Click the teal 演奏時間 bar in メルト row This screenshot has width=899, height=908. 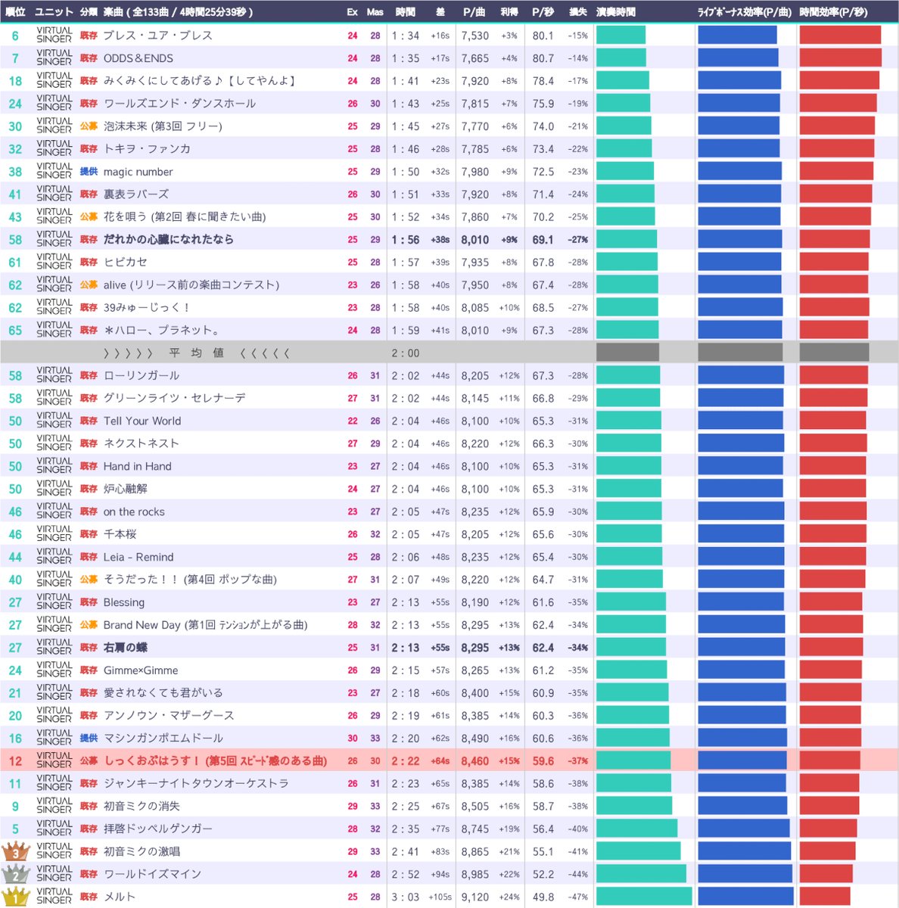click(644, 897)
